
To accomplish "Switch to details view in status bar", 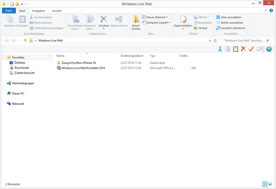I will coord(265,184).
